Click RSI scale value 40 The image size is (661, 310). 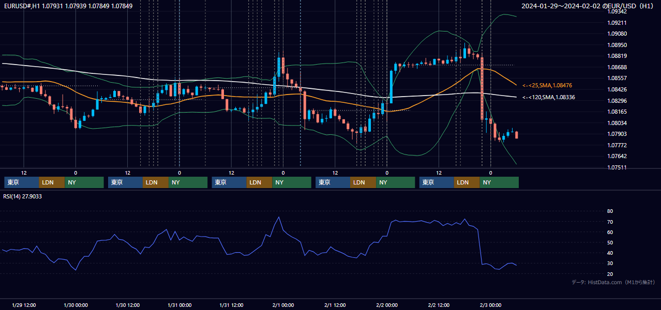tap(610, 253)
